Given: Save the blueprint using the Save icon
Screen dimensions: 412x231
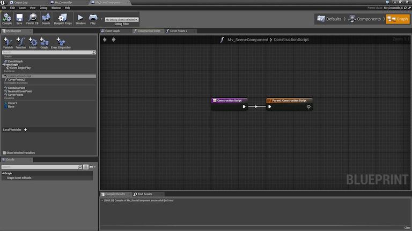Looking at the screenshot, I should pyautogui.click(x=19, y=19).
